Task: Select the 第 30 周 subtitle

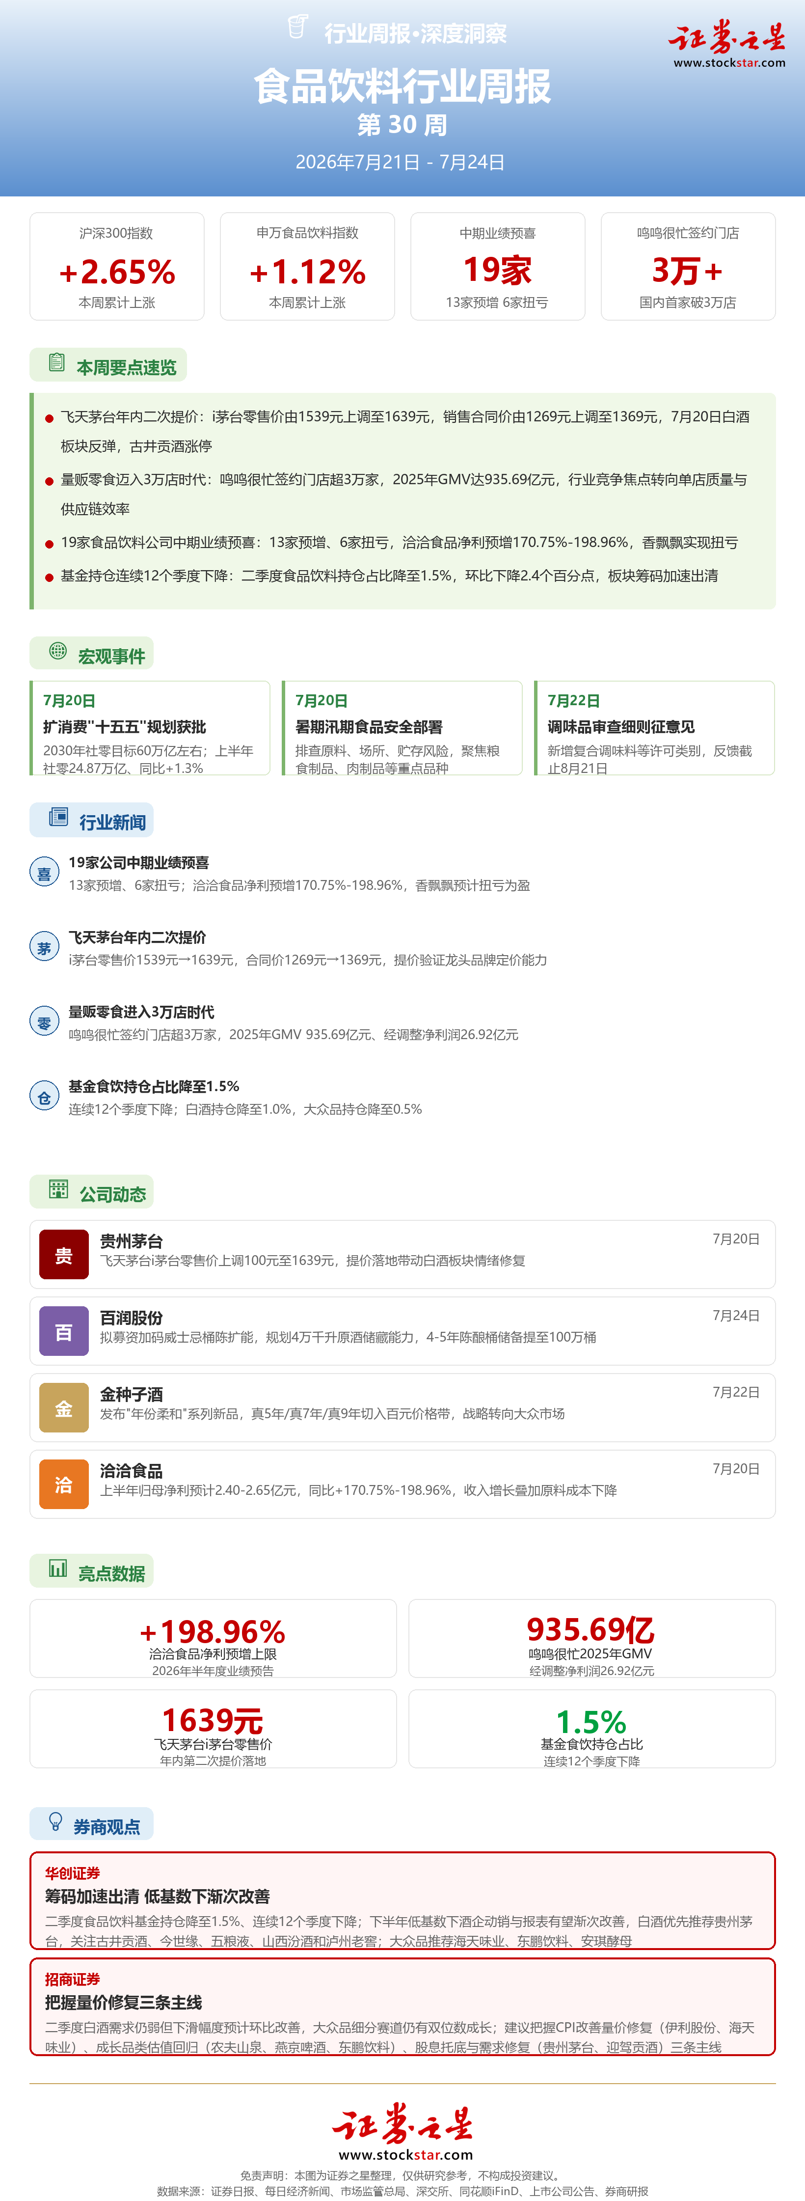Action: pyautogui.click(x=402, y=126)
